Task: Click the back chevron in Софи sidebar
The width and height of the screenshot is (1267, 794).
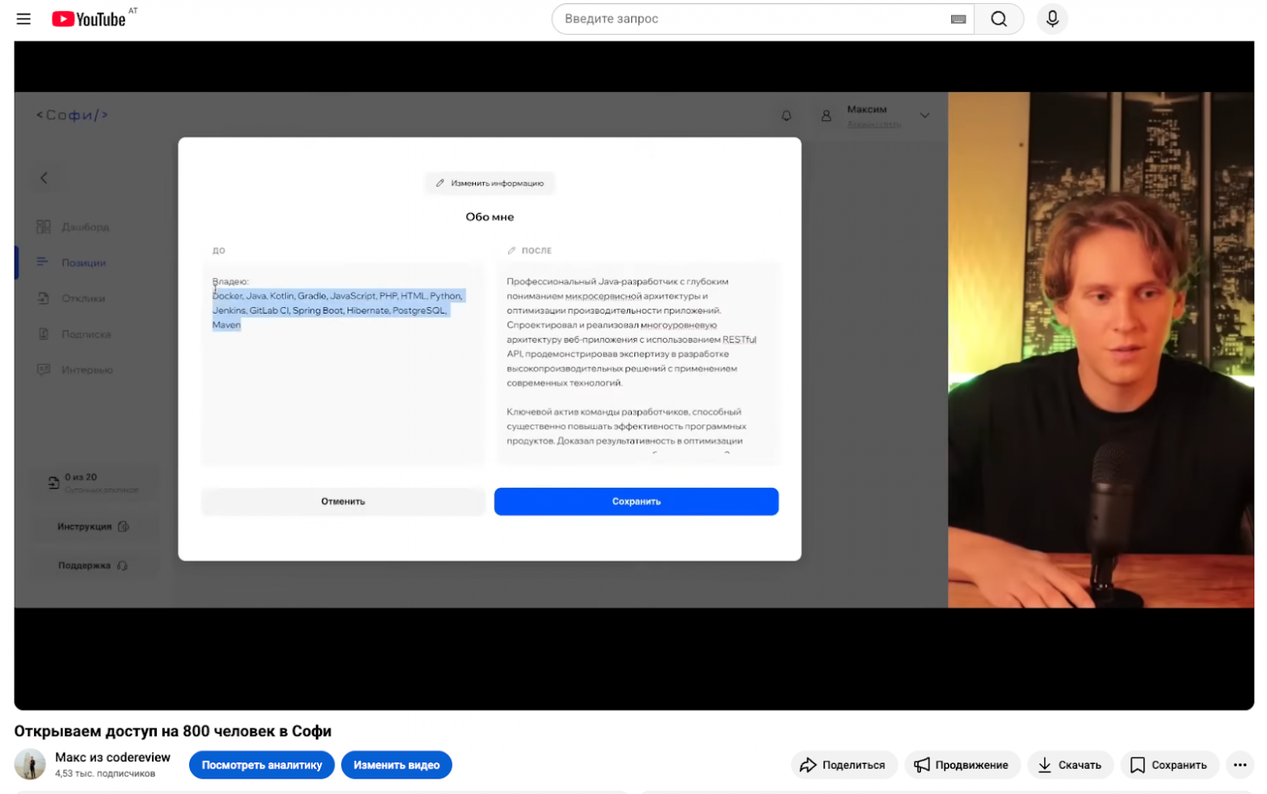Action: tap(44, 178)
